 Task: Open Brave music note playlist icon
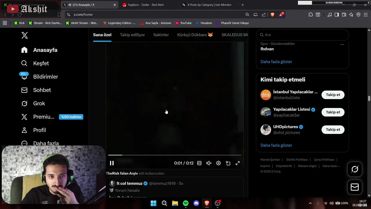click(330, 15)
